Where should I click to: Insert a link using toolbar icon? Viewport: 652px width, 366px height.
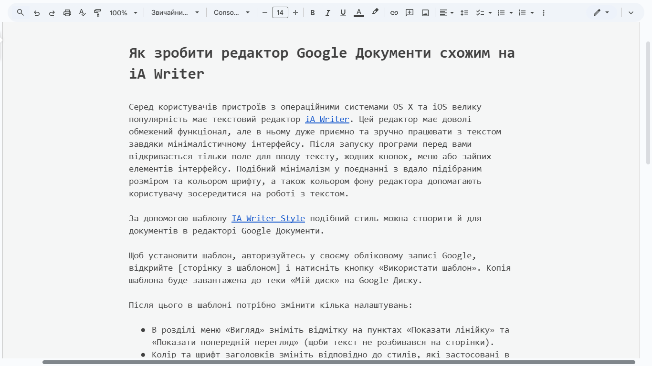(x=394, y=13)
